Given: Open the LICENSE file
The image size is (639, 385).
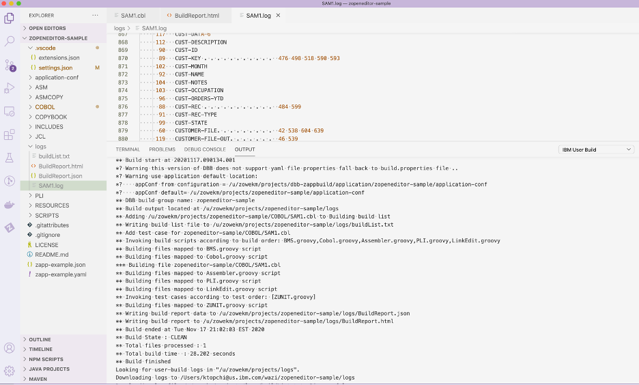Looking at the screenshot, I should coord(63,245).
